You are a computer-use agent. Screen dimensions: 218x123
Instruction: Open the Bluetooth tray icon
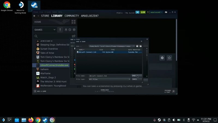184,120
